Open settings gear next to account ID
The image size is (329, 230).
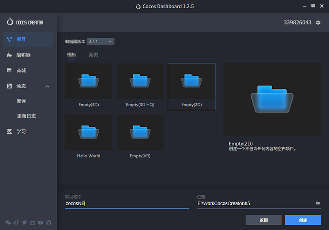tap(318, 23)
